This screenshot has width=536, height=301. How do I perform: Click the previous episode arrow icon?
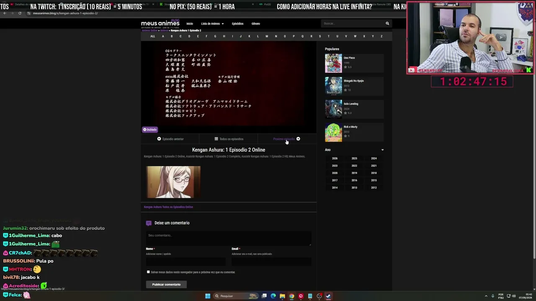point(159,139)
